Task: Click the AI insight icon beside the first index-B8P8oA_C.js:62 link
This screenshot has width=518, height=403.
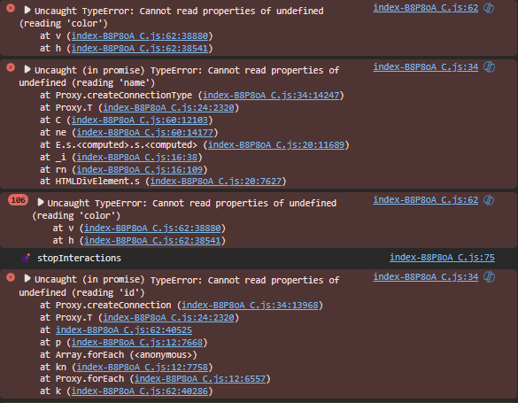Action: (x=489, y=8)
